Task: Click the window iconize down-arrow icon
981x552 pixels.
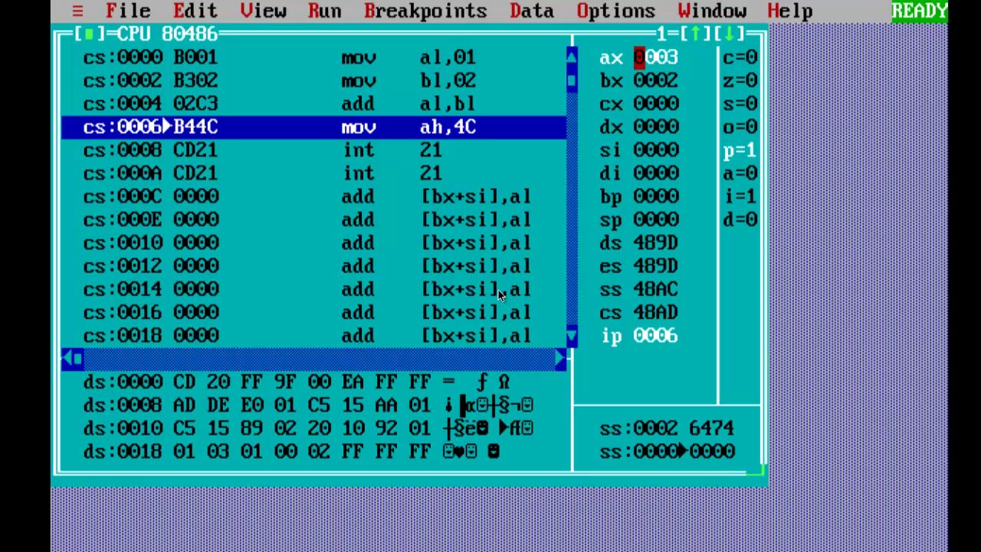Action: tap(730, 34)
